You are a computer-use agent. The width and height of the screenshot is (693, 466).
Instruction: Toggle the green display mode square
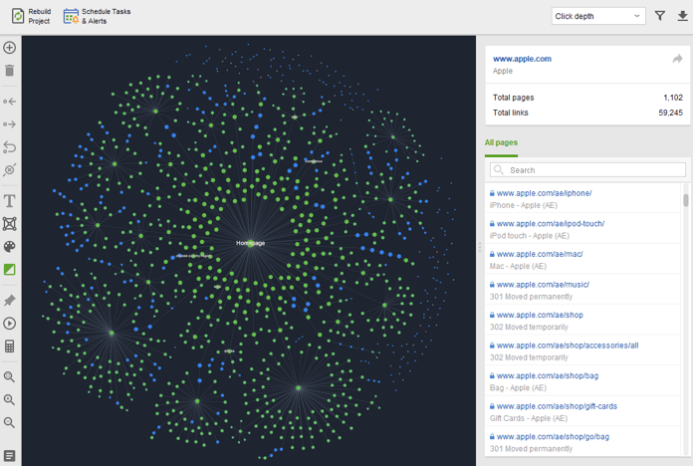(x=9, y=269)
